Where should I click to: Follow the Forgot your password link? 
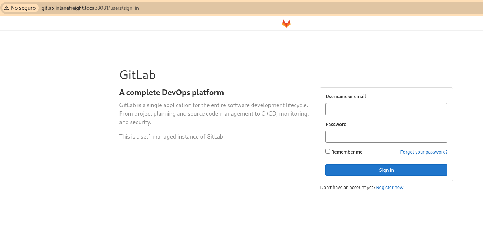point(424,152)
